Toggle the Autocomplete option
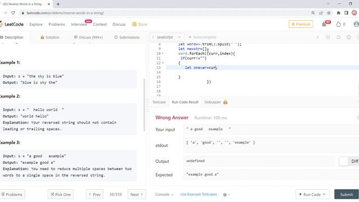This screenshot has width=359, height=202. pyautogui.click(x=202, y=37)
